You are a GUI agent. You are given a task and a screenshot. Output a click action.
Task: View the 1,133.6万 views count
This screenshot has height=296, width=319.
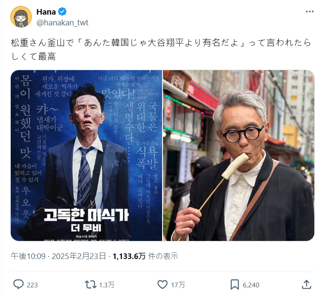(129, 256)
